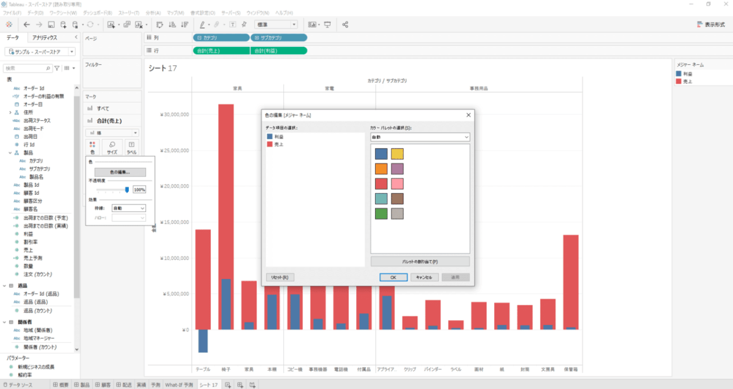Image resolution: width=733 pixels, height=389 pixels.
Task: Click the undo back arrow in toolbar
Action: click(x=27, y=24)
